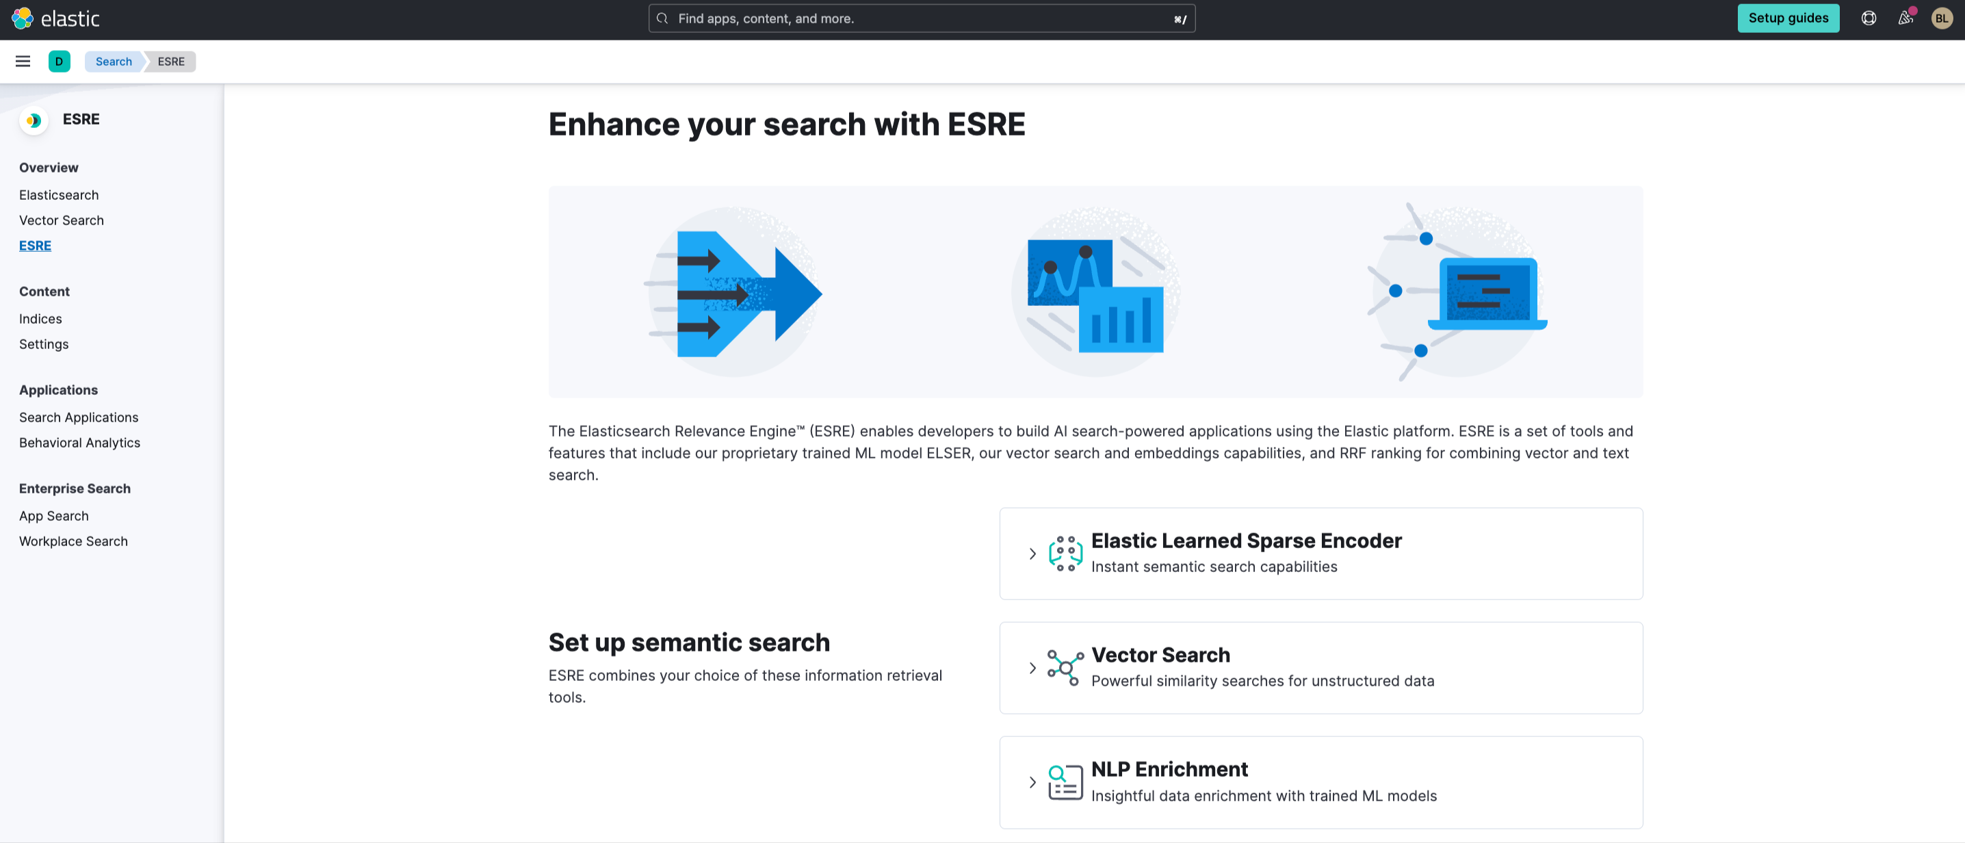Open the BL user account avatar
The height and width of the screenshot is (843, 1965).
point(1941,18)
